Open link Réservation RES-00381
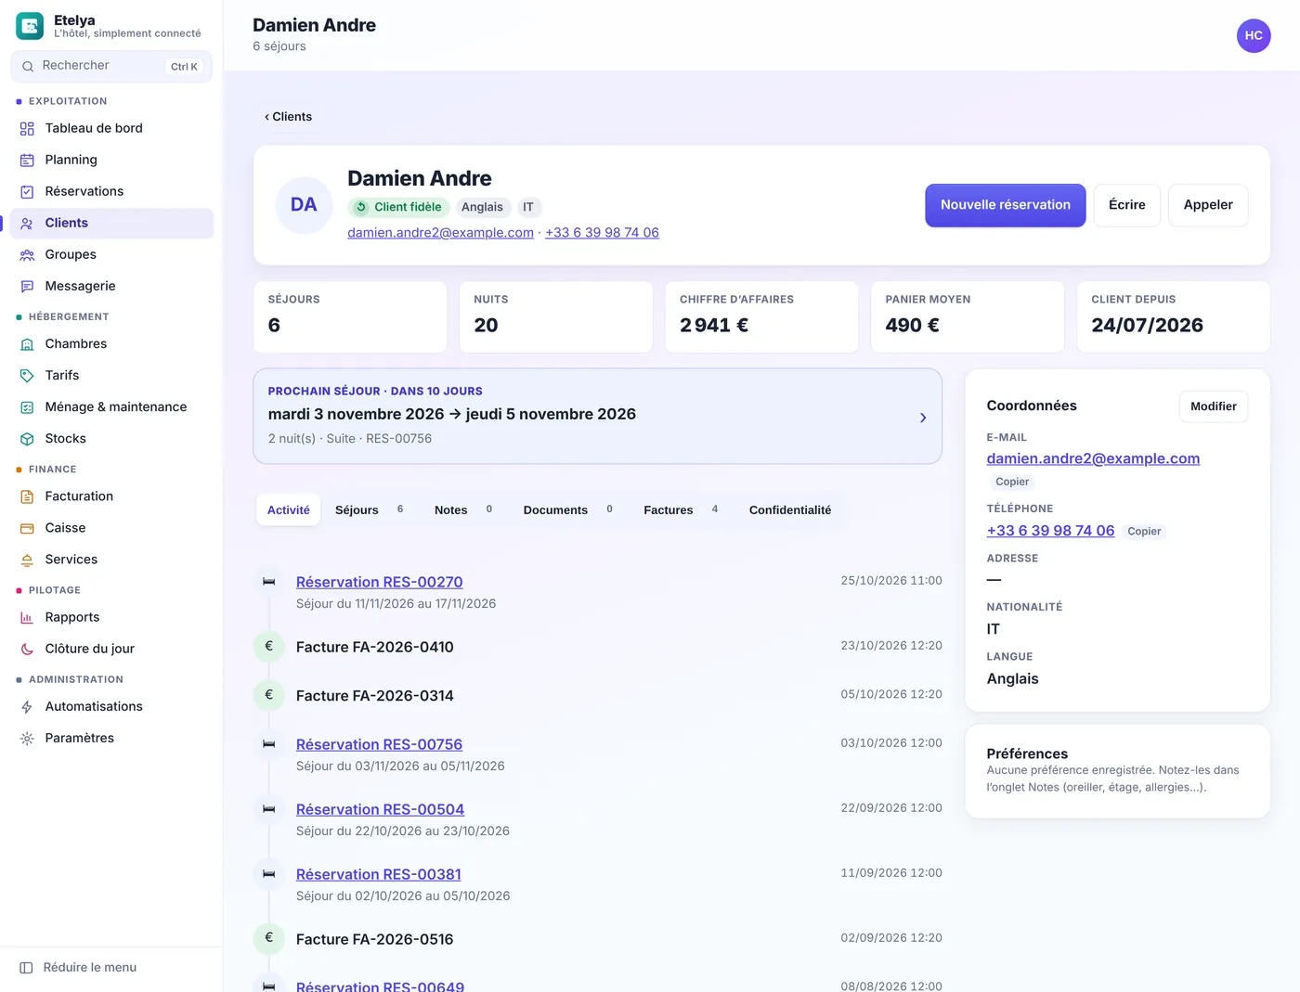The height and width of the screenshot is (992, 1300). [x=378, y=874]
